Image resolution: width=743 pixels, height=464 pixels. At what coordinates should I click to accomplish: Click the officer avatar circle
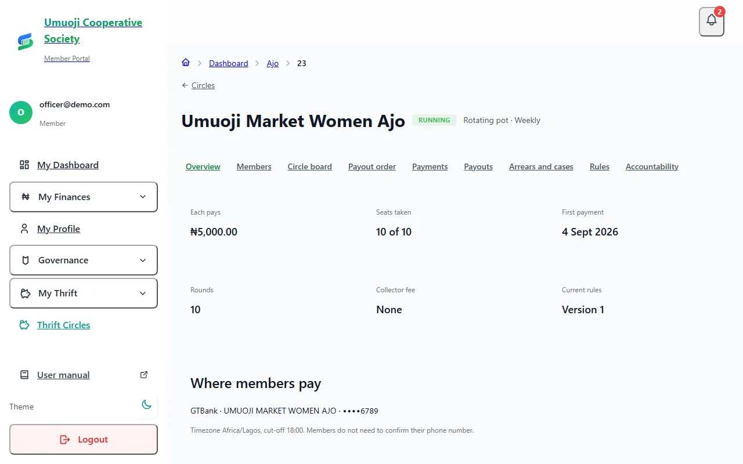tap(21, 113)
